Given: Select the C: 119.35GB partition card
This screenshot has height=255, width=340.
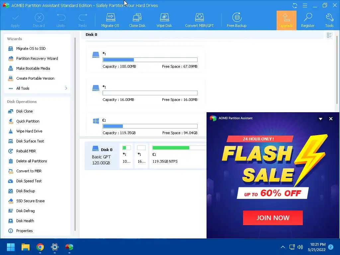Looking at the screenshot, I should click(x=145, y=125).
